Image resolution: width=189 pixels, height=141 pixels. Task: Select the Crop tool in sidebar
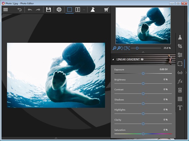[x=180, y=46]
